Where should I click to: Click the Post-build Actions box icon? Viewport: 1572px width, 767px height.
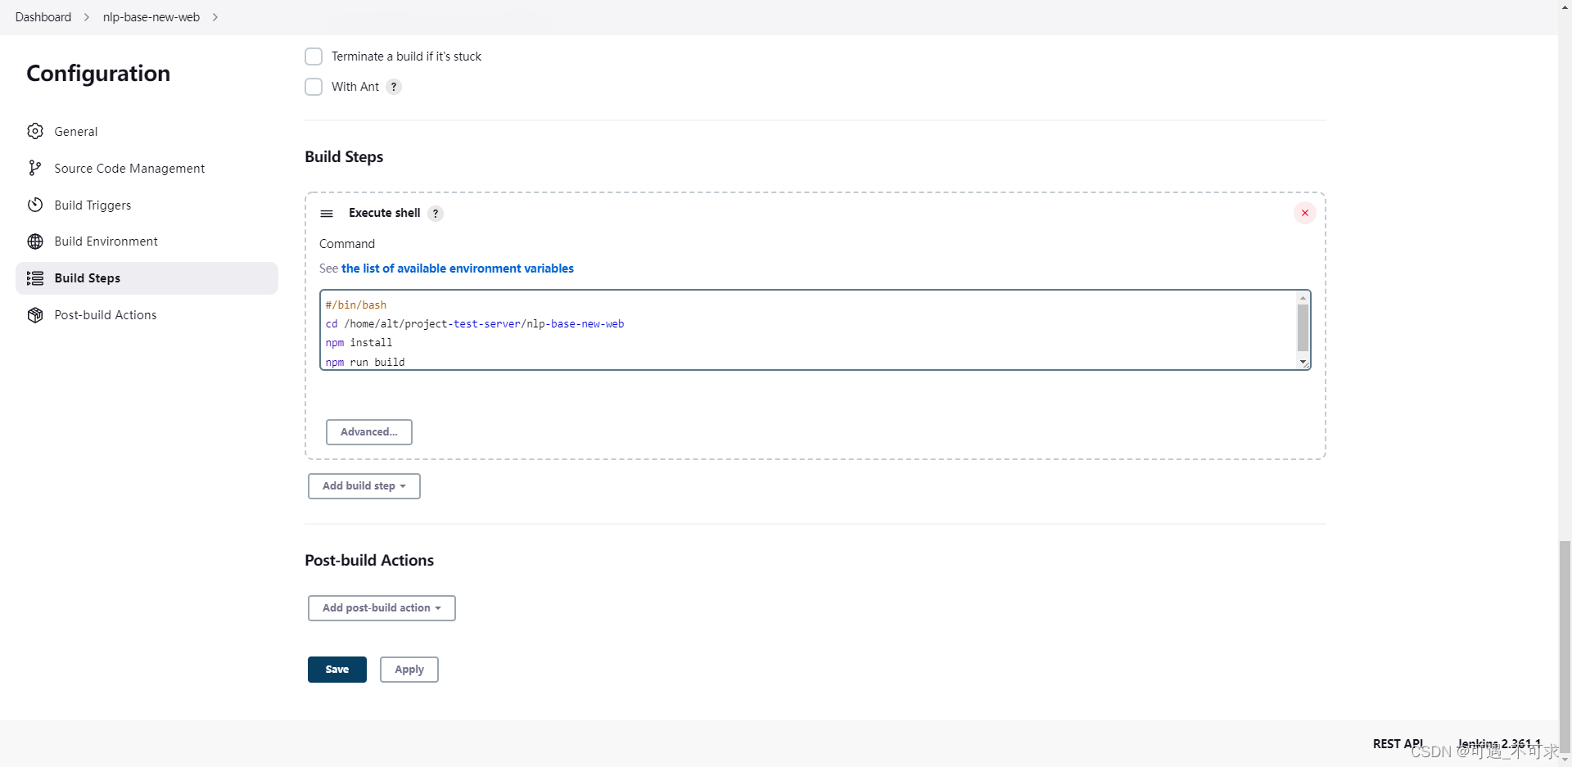[x=35, y=315]
